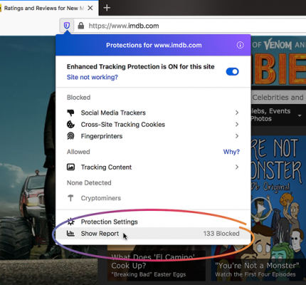Expand Tracking Content details chevron
This screenshot has height=285, width=306.
coord(237,167)
